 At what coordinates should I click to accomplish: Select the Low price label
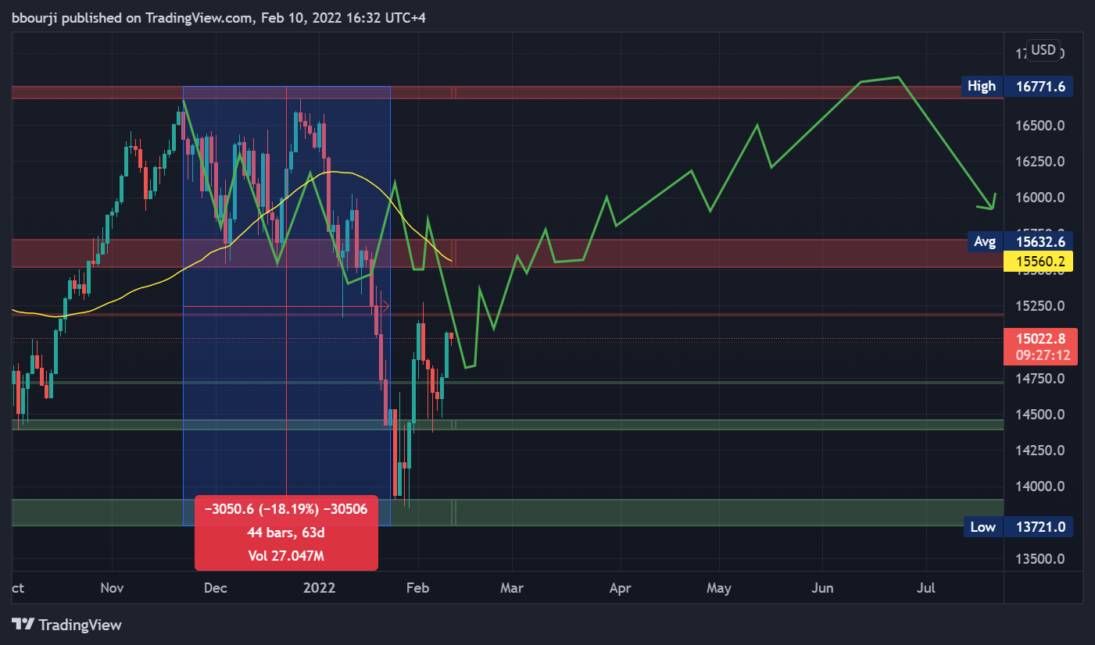[982, 527]
